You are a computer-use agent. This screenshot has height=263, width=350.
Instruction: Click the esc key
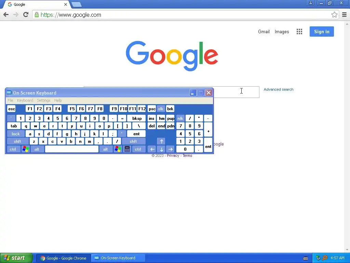click(x=12, y=109)
